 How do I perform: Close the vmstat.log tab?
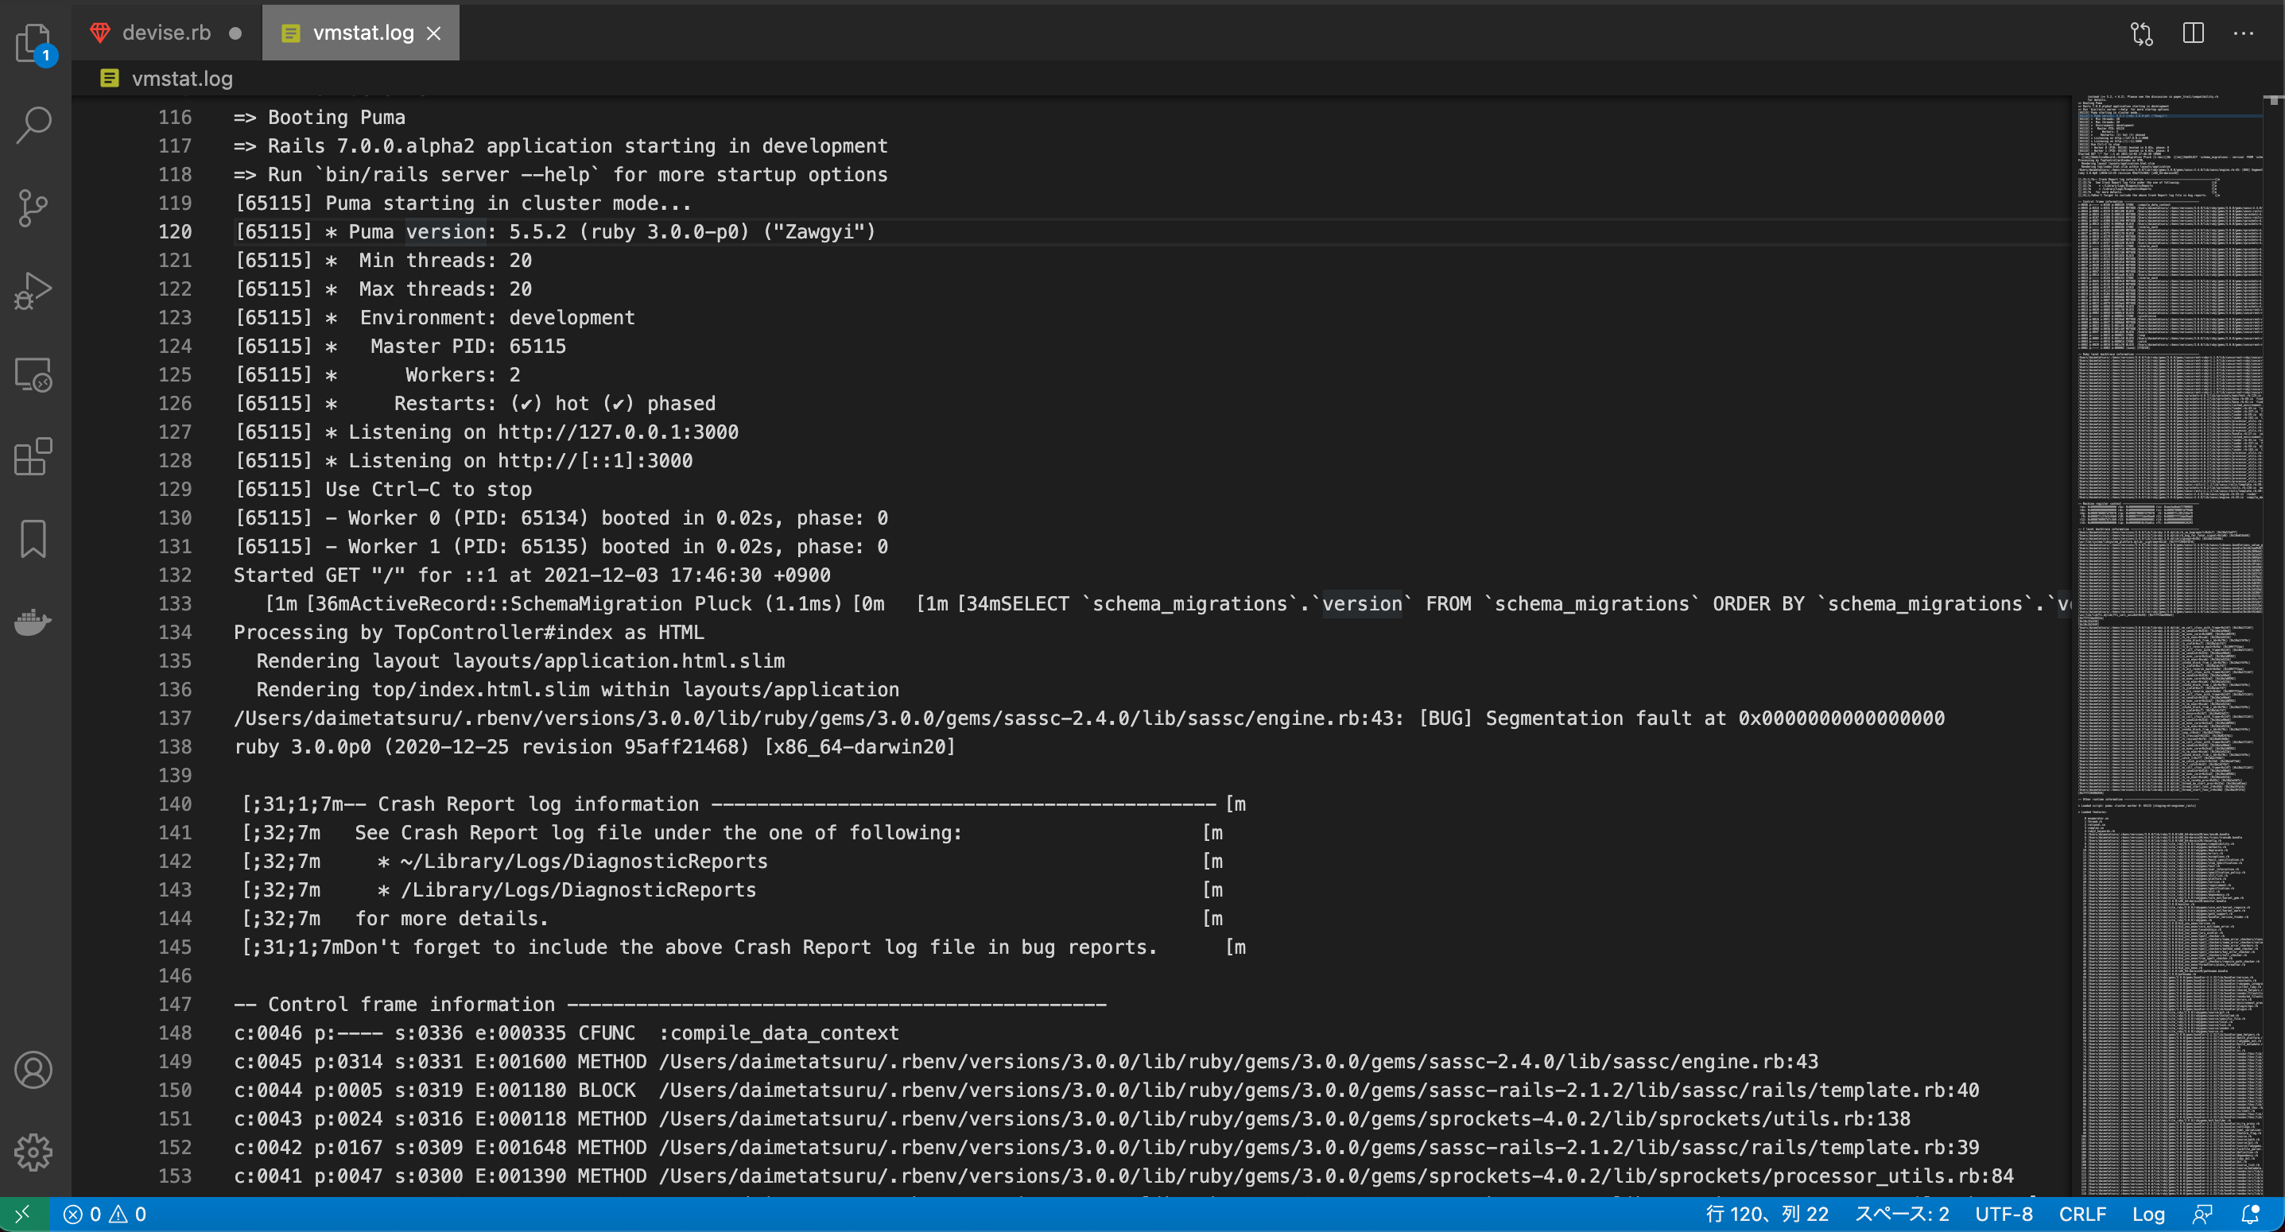tap(434, 33)
